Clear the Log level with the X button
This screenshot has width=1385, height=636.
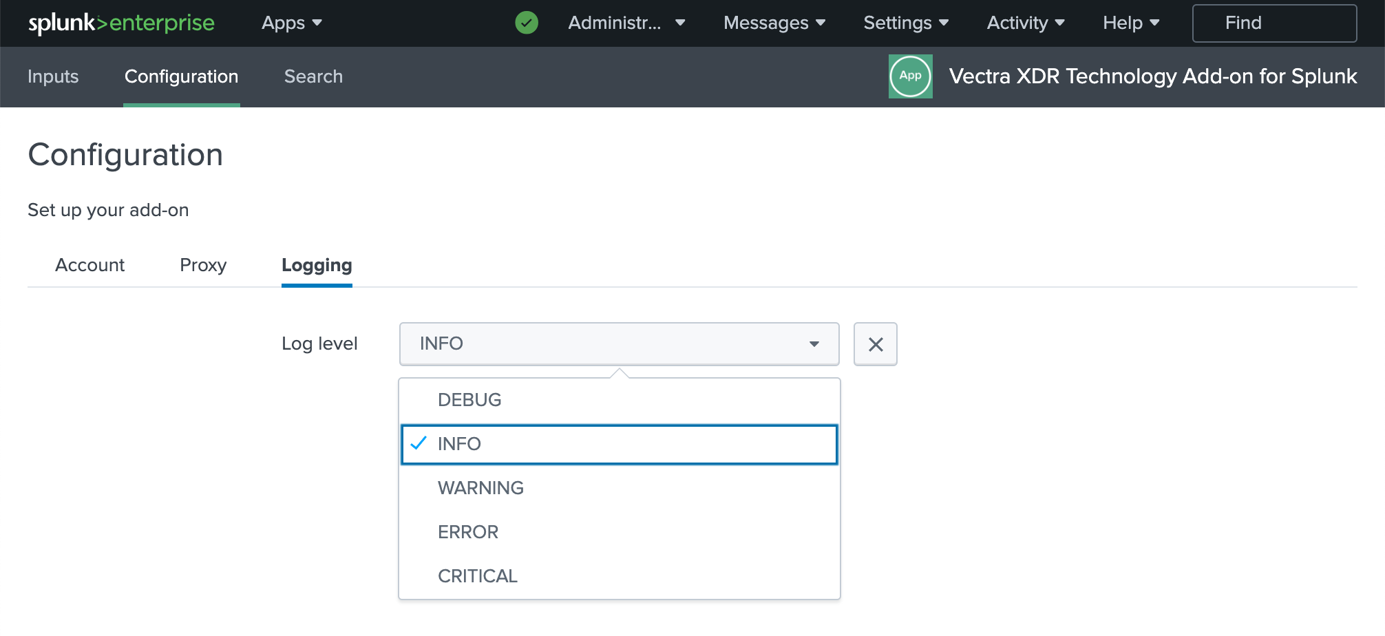coord(875,343)
